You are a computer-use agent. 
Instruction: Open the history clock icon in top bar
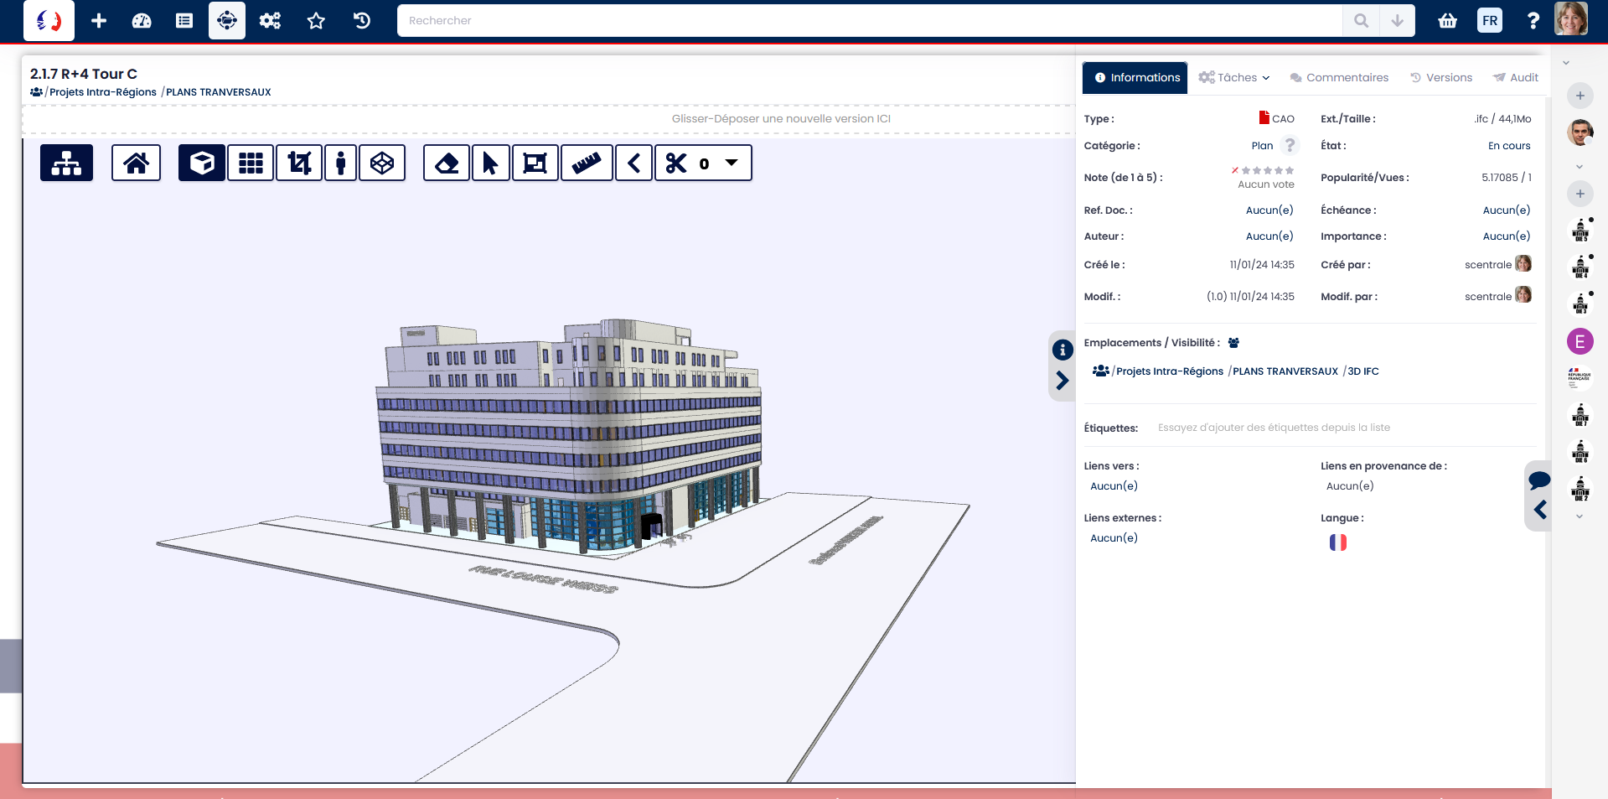[362, 21]
